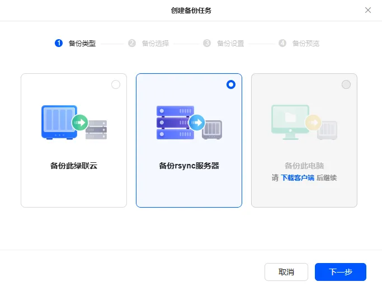Select the radio button for 备份此绿联云

coord(116,85)
